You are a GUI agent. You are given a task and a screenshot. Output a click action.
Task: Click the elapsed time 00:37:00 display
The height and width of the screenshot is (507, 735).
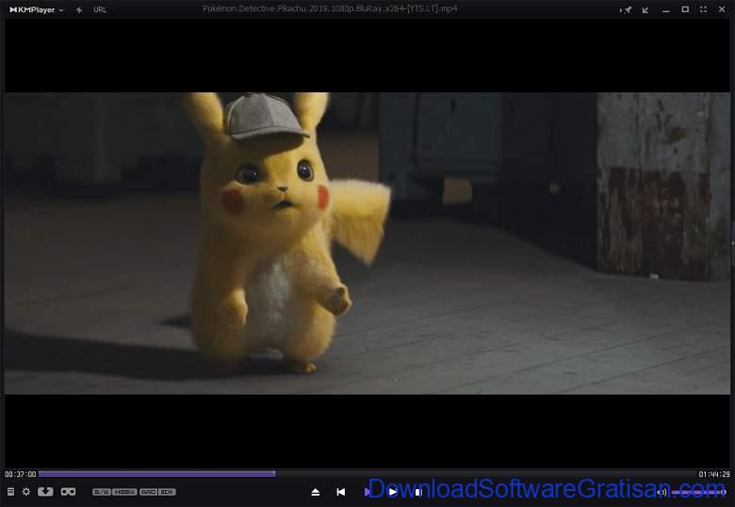(20, 474)
